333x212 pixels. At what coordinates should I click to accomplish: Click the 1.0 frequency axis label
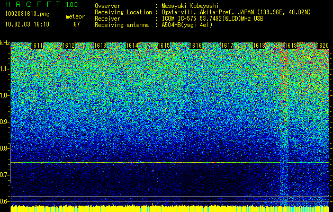tap(5, 95)
